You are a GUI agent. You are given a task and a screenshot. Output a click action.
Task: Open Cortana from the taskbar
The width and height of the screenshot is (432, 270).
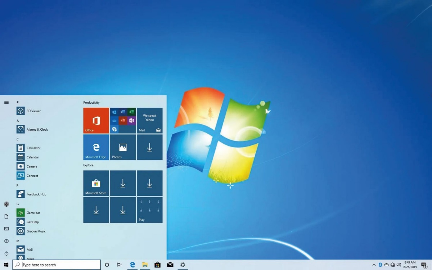click(107, 265)
